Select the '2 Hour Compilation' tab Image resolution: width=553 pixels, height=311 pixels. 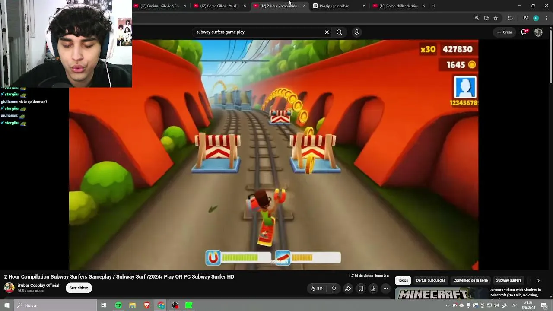point(280,6)
